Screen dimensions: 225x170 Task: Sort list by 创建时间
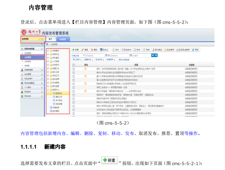tap(87, 60)
